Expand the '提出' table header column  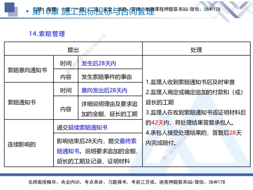(x=73, y=49)
